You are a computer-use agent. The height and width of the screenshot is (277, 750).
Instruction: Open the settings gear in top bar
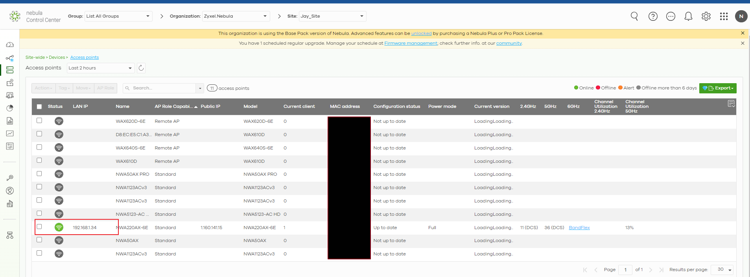tap(706, 16)
